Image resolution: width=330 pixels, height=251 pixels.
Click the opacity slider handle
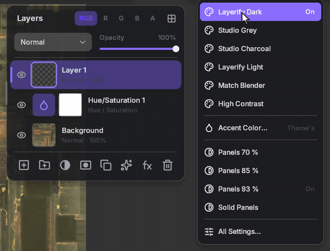coord(176,49)
